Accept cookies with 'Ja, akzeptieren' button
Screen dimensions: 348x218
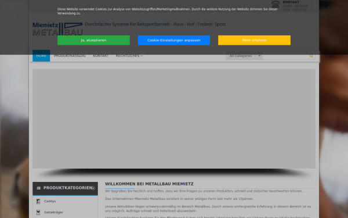[93, 40]
